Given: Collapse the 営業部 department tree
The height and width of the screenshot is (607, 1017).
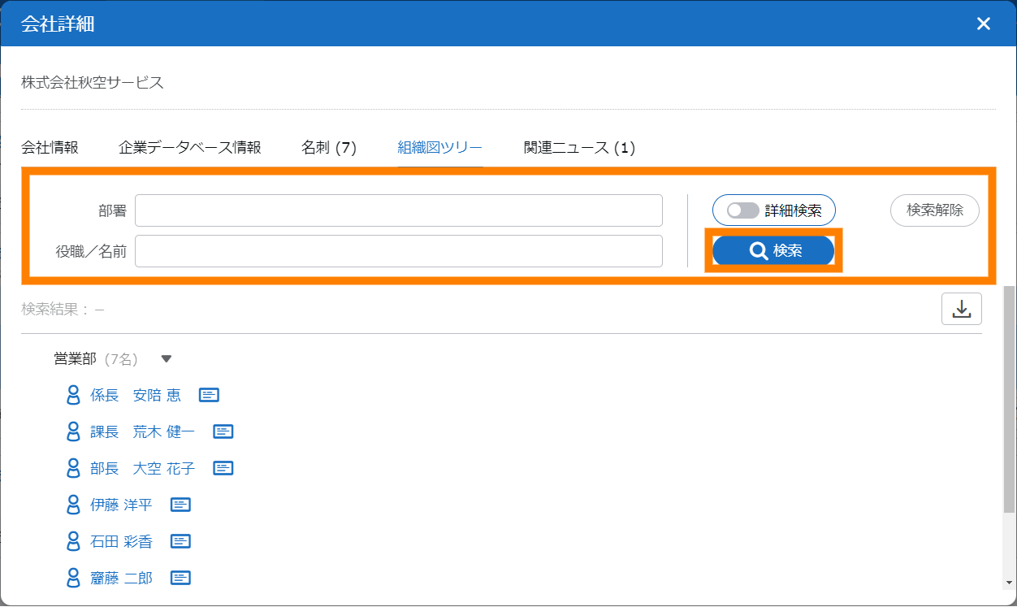Looking at the screenshot, I should [167, 358].
